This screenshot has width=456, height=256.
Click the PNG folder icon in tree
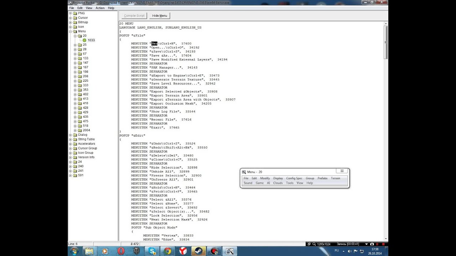pyautogui.click(x=75, y=13)
